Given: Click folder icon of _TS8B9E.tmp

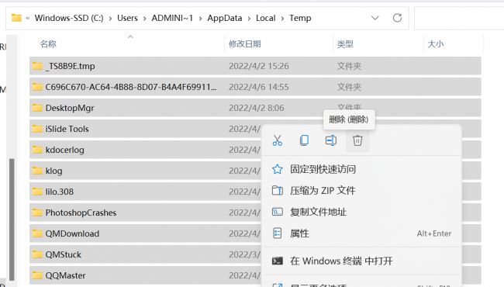Looking at the screenshot, I should click(x=37, y=66).
